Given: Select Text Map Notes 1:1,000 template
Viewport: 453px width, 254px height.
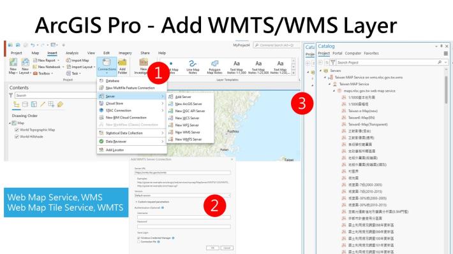Looking at the screenshot, I should tap(236, 67).
